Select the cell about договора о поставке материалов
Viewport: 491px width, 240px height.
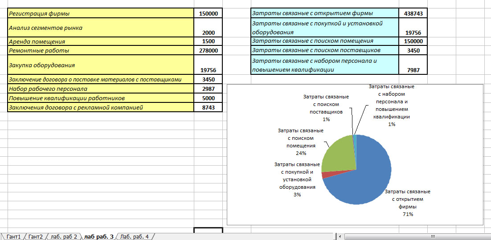[101, 79]
